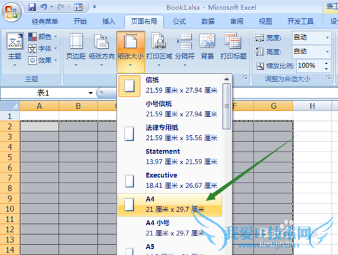Image resolution: width=338 pixels, height=255 pixels.
Task: Open the 宽度 width dropdown
Action: click(327, 37)
